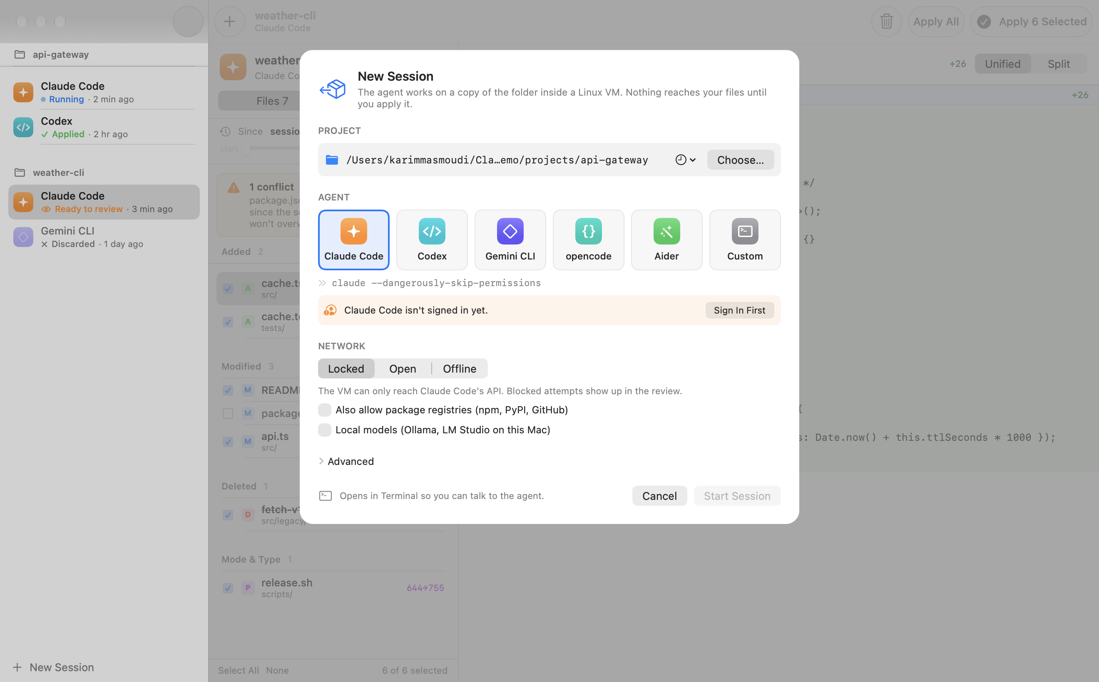1099x682 pixels.
Task: Open the recent projects history dropdown
Action: pyautogui.click(x=685, y=160)
